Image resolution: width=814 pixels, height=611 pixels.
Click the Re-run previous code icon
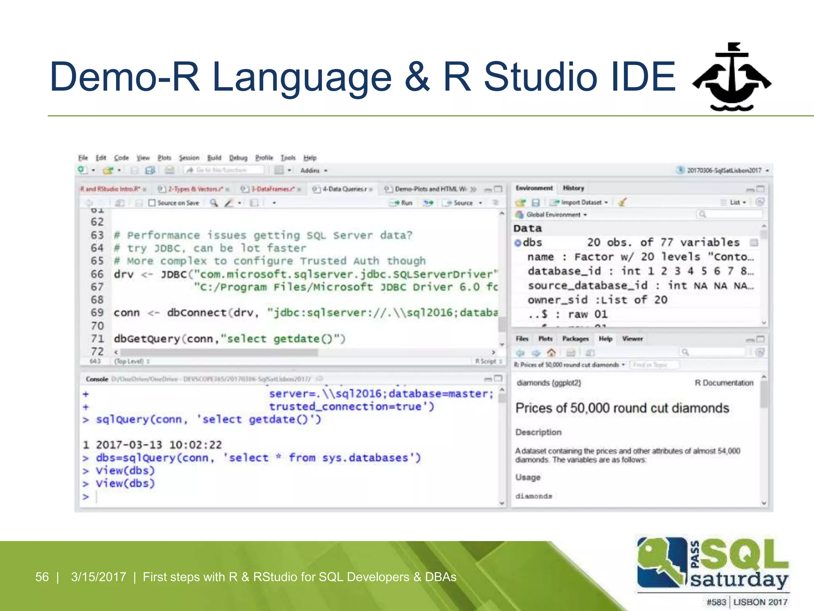[428, 203]
